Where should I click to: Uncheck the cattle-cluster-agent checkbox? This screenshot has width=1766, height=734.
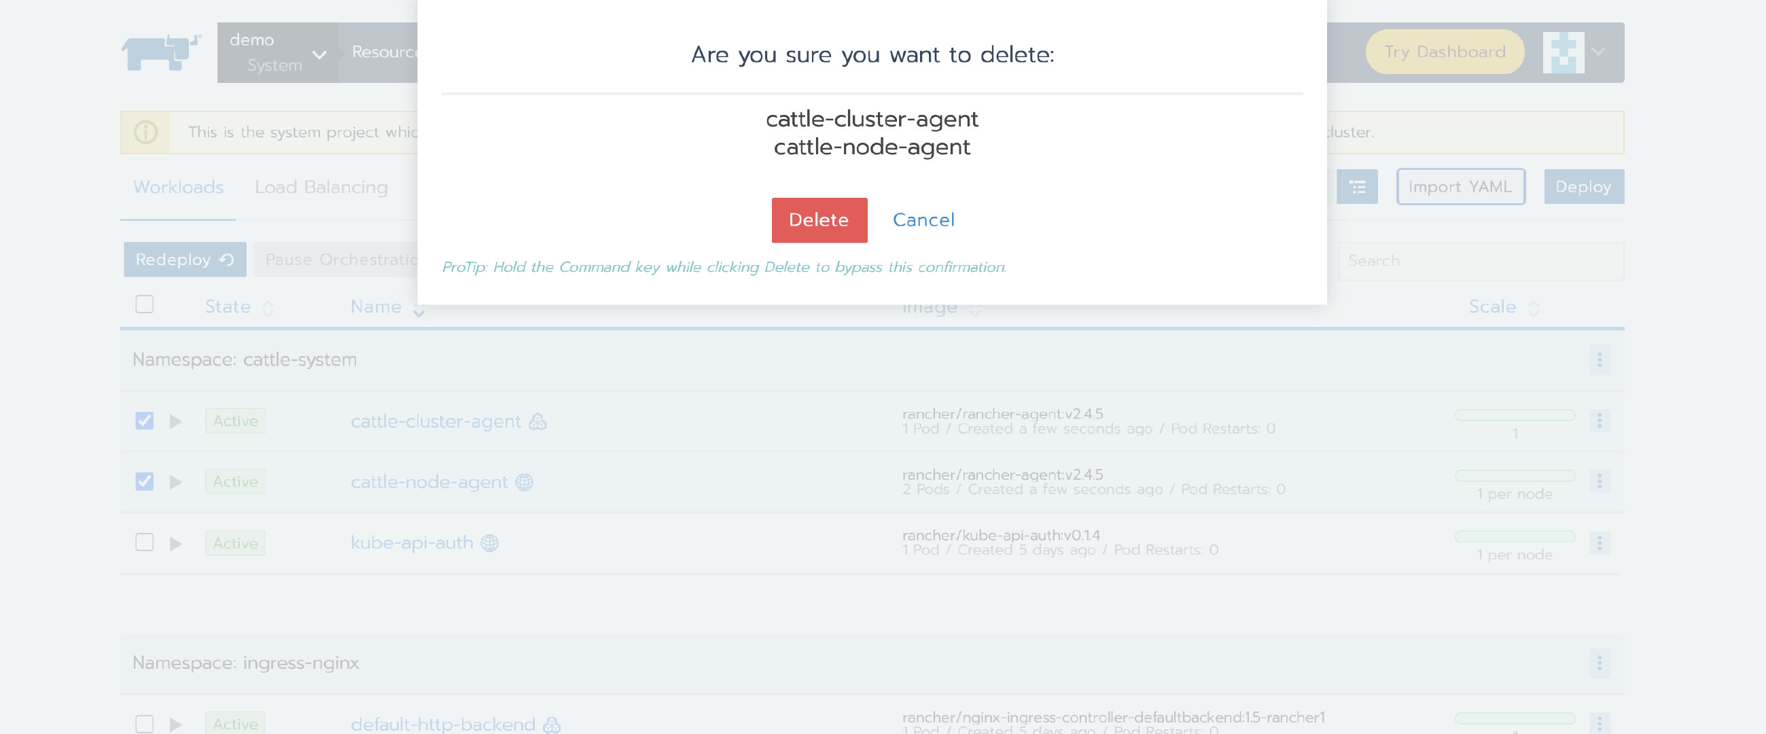[x=144, y=421]
